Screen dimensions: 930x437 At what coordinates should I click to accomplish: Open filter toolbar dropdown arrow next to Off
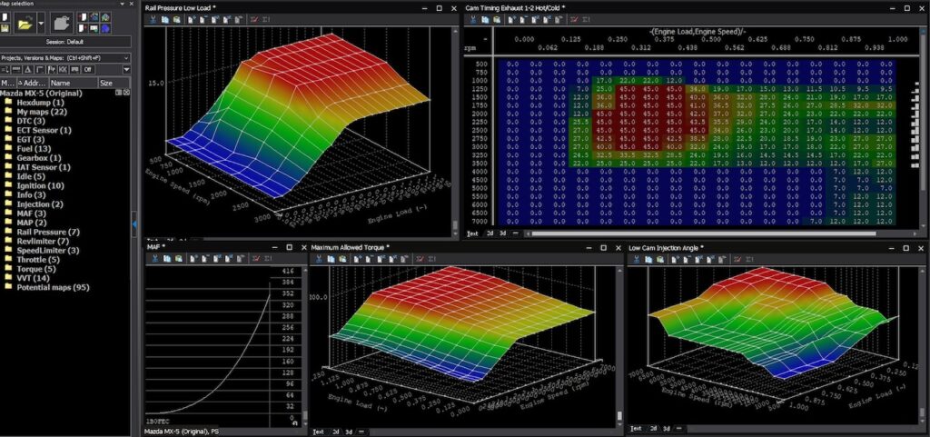coord(125,69)
